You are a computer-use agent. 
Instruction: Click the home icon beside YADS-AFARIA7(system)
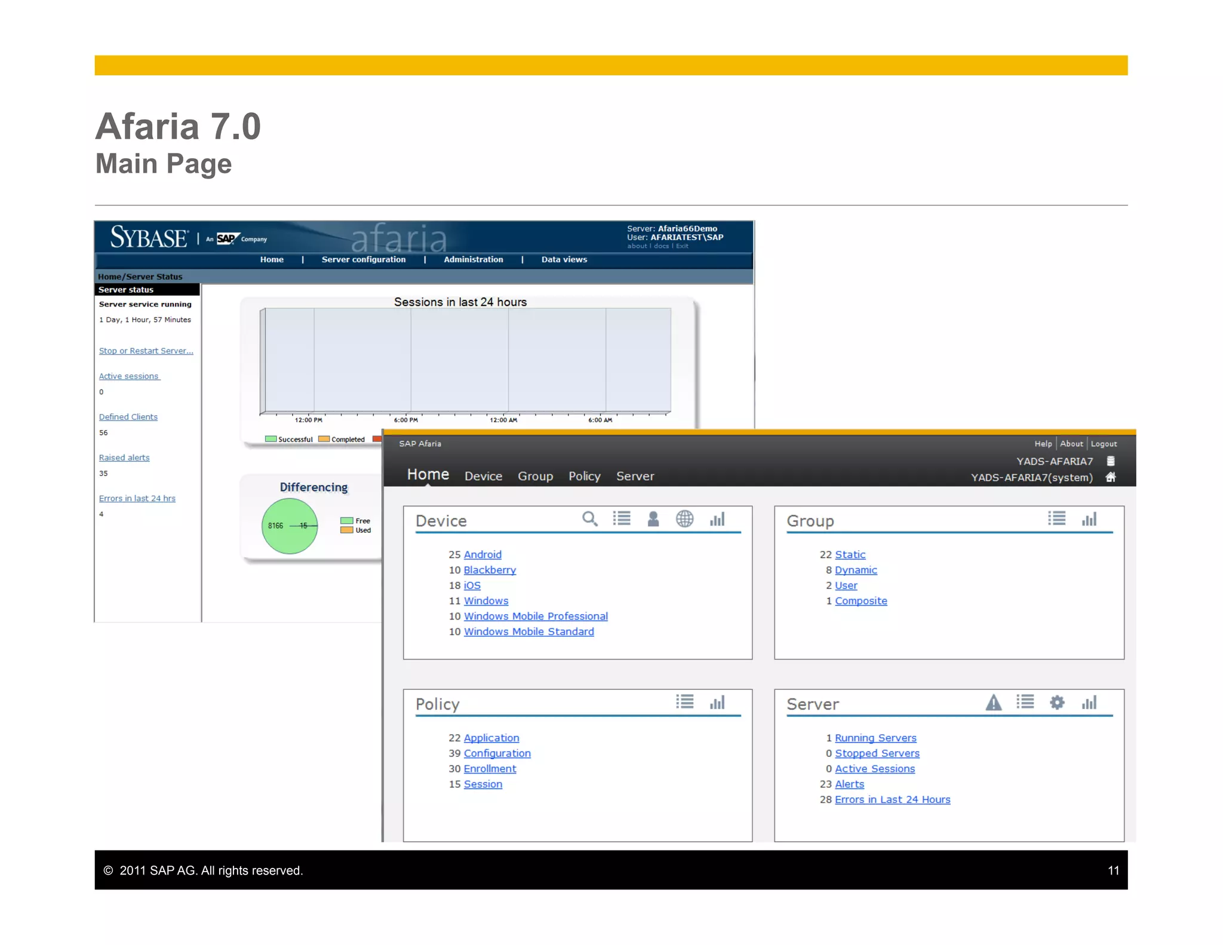pyautogui.click(x=1110, y=477)
